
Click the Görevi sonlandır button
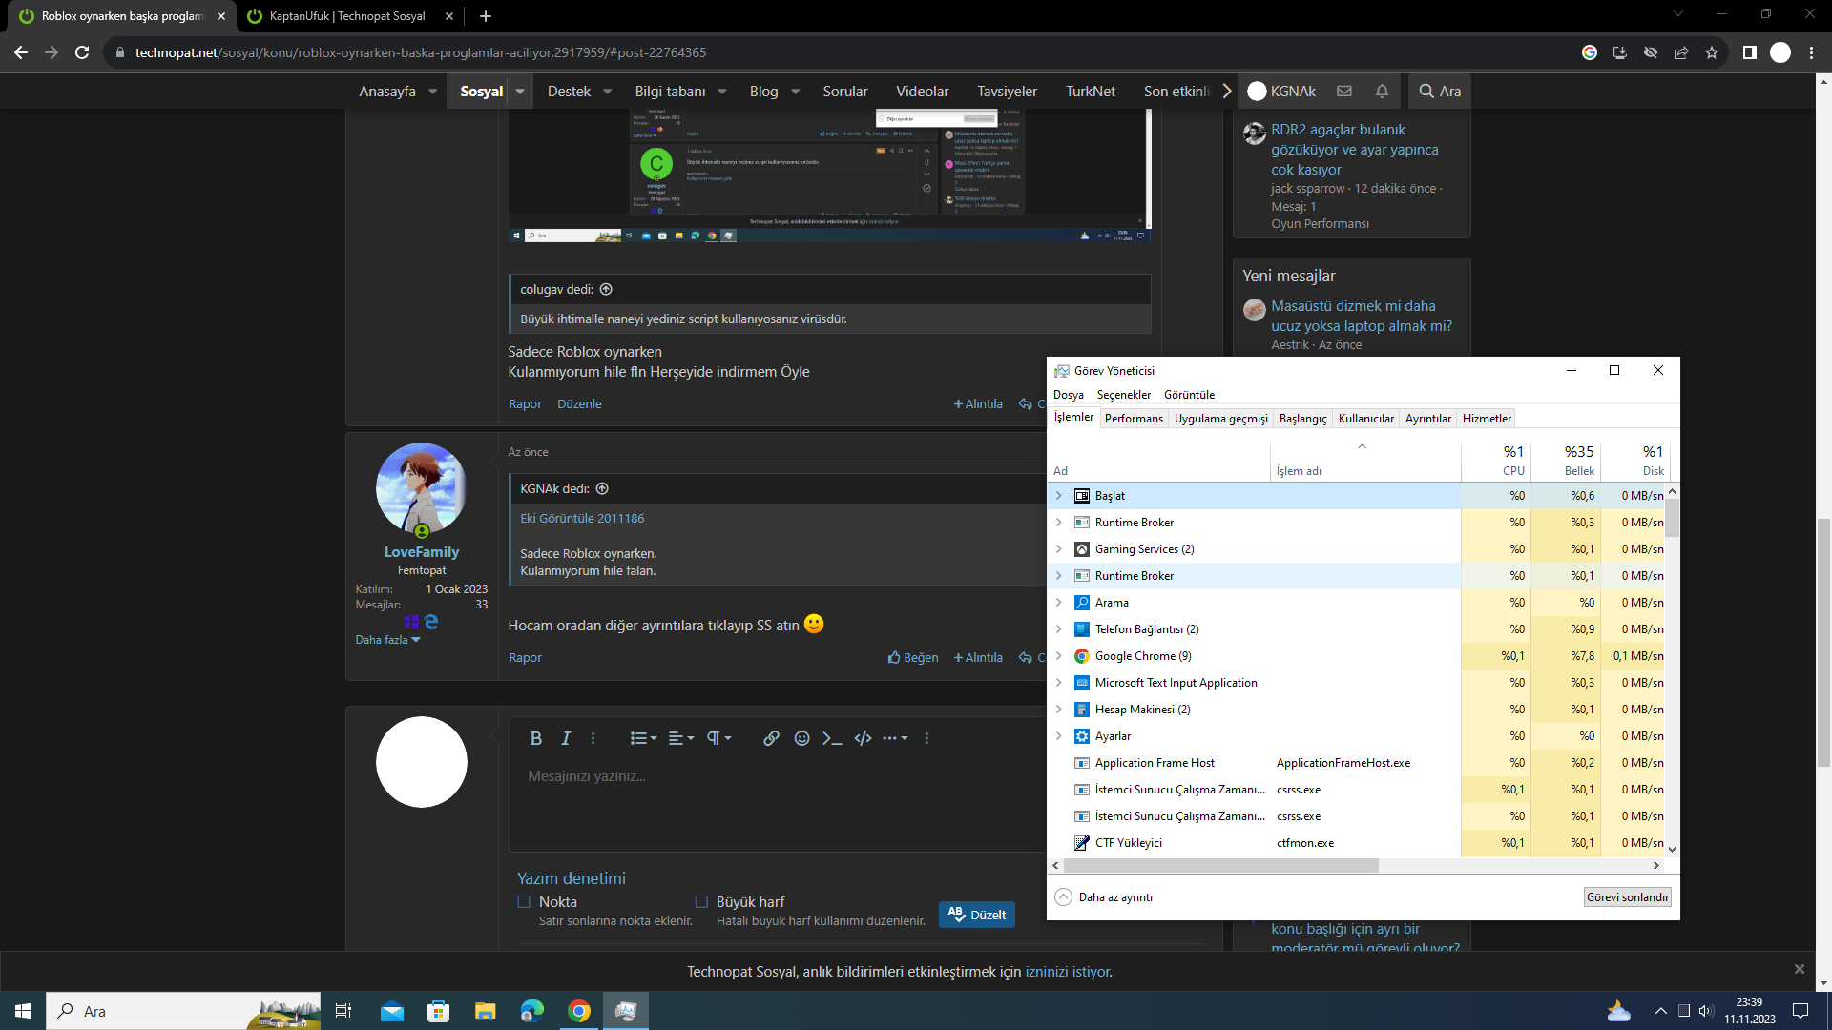(1627, 897)
